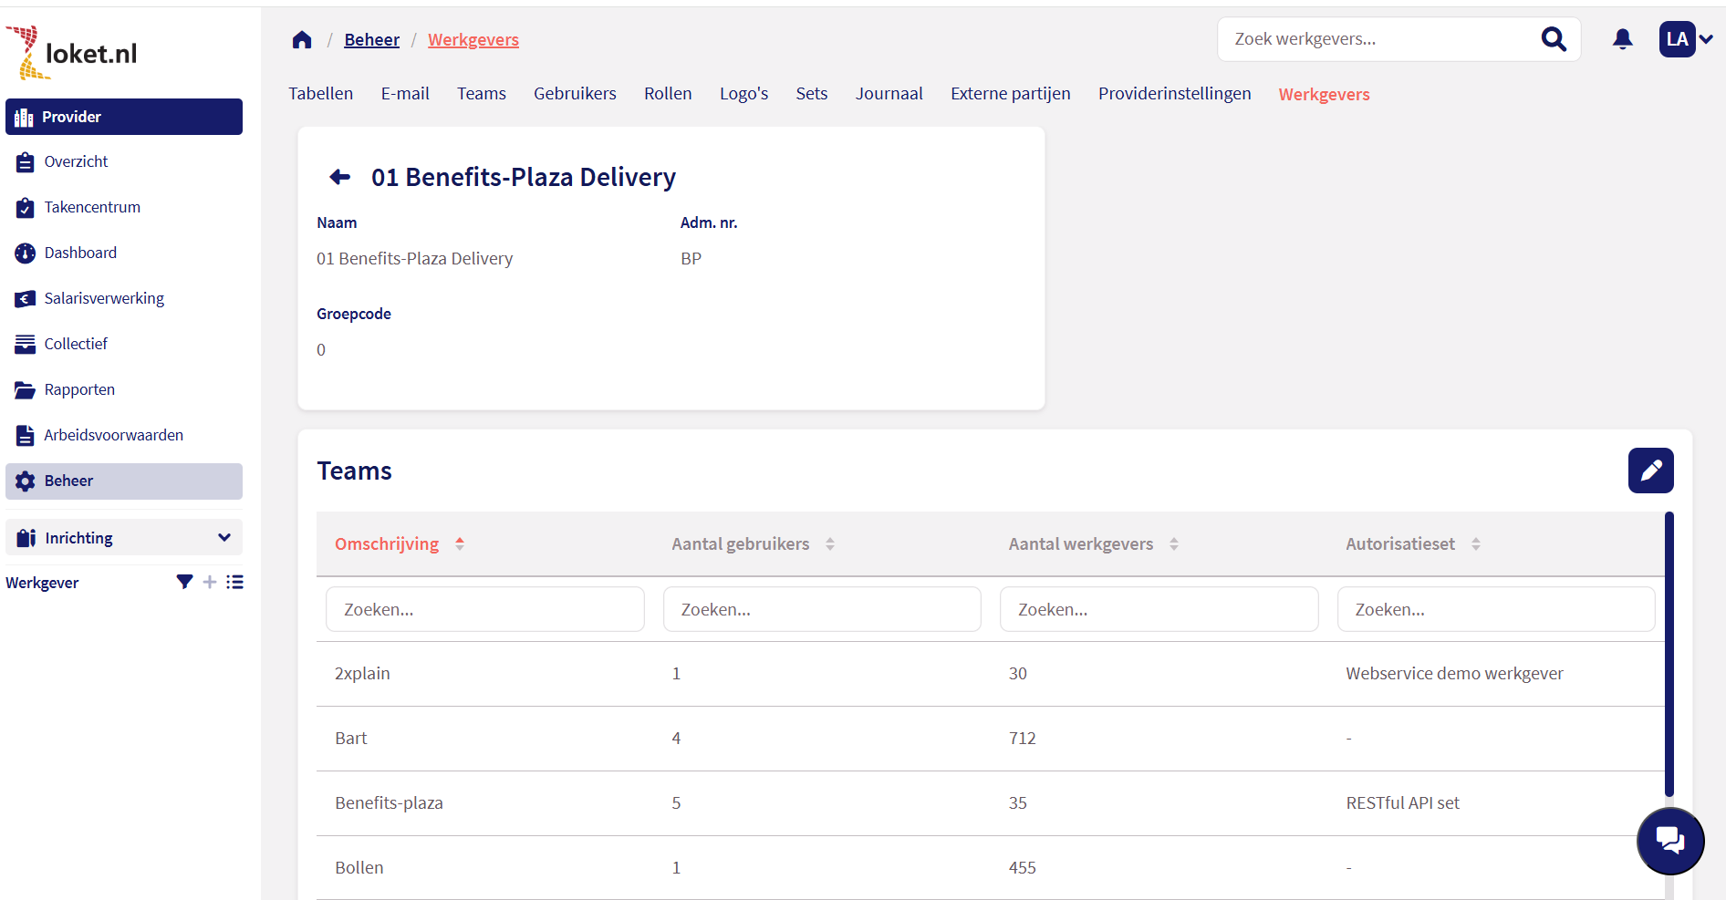The image size is (1726, 900).
Task: Toggle sorting on the Autorisatieset column
Action: click(x=1477, y=543)
